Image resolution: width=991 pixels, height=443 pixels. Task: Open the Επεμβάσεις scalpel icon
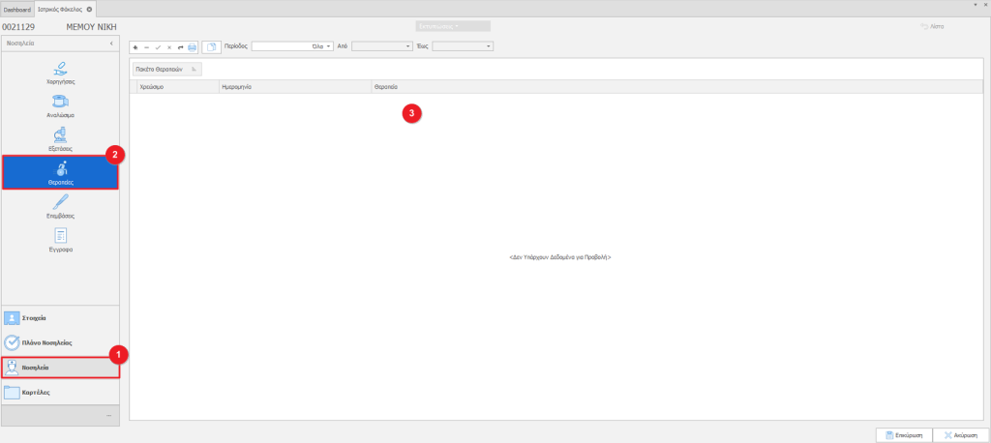[x=60, y=205]
